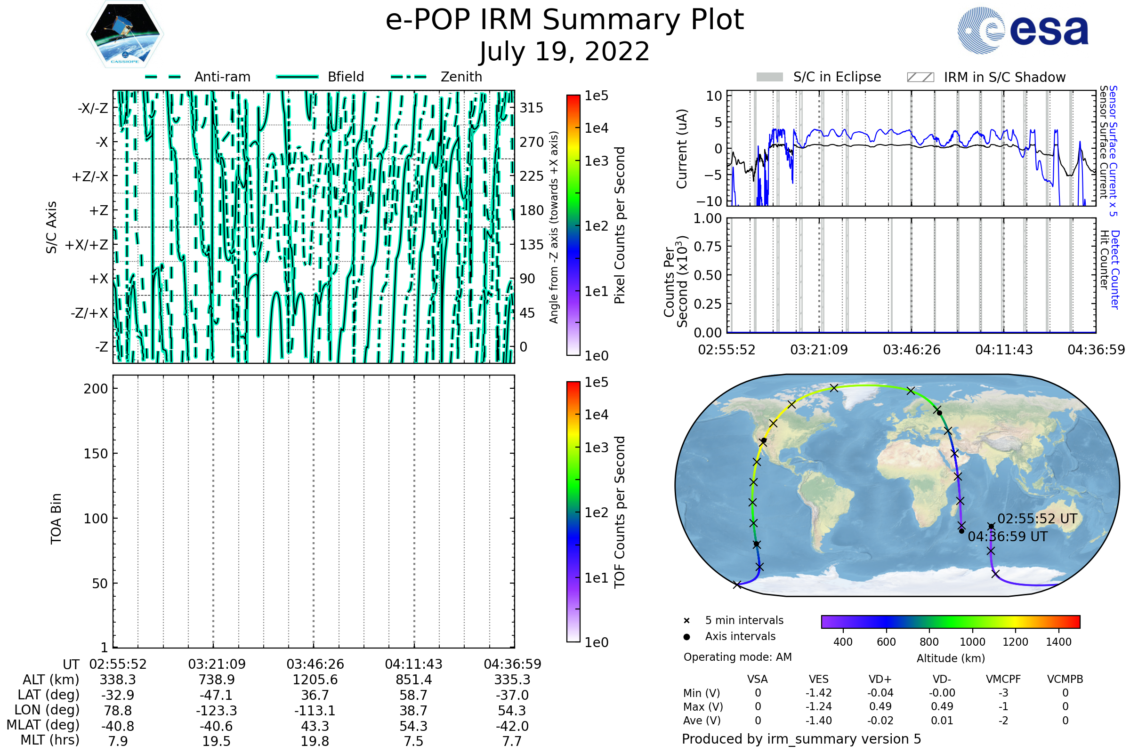Image resolution: width=1130 pixels, height=753 pixels.
Task: Click the Pixel Counts per Second color bar
Action: (573, 225)
